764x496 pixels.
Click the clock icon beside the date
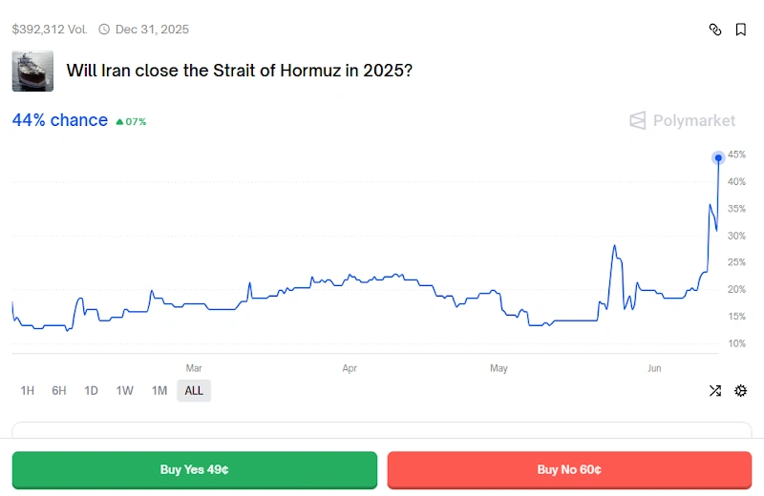(104, 30)
